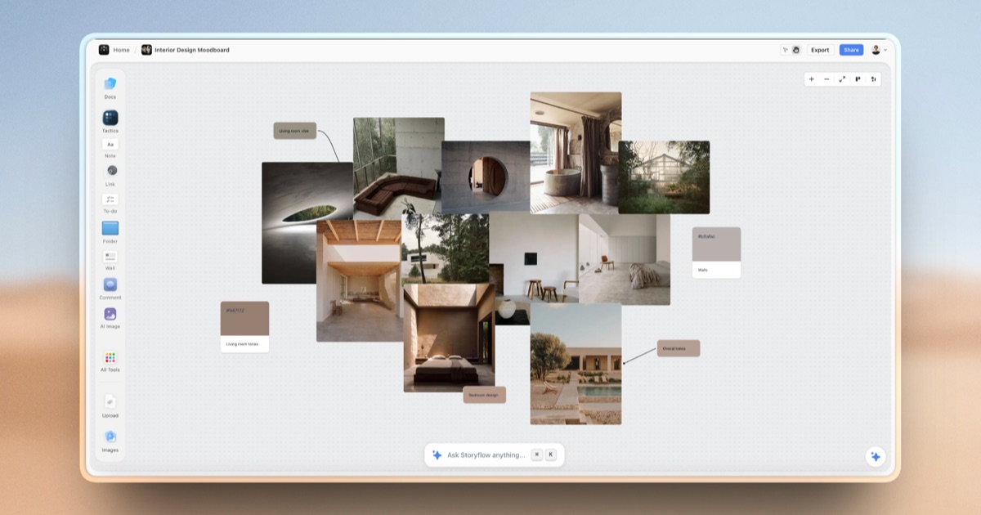Select the villa with pool image

(x=576, y=364)
